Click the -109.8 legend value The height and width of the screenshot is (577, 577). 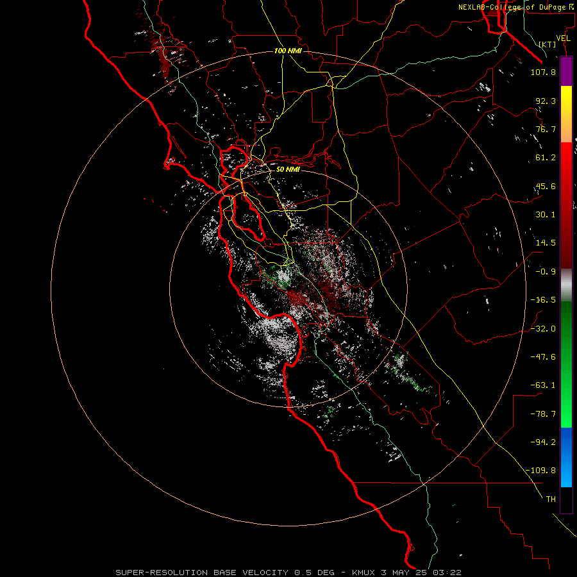point(541,471)
